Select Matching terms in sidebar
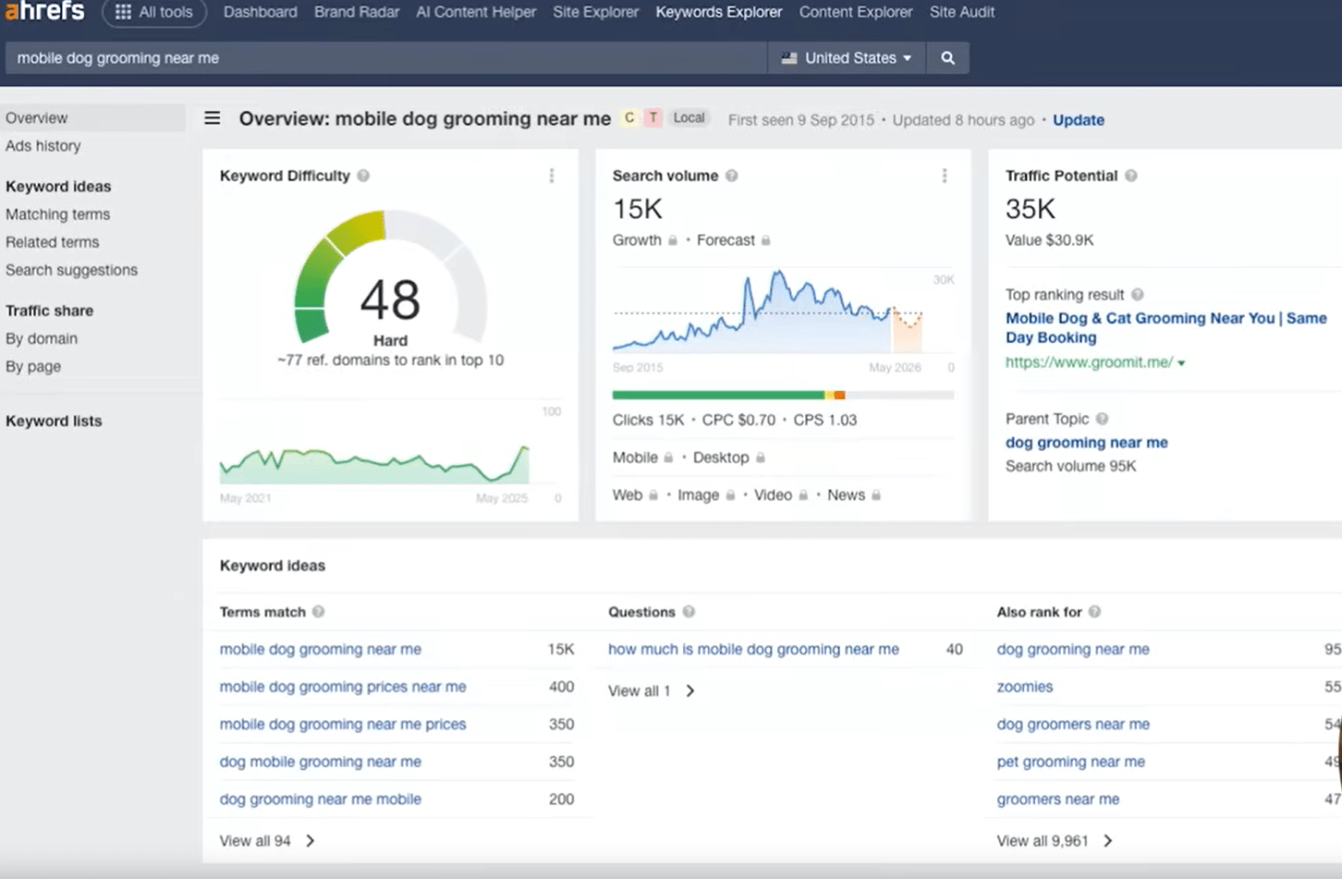The width and height of the screenshot is (1342, 879). (x=57, y=214)
